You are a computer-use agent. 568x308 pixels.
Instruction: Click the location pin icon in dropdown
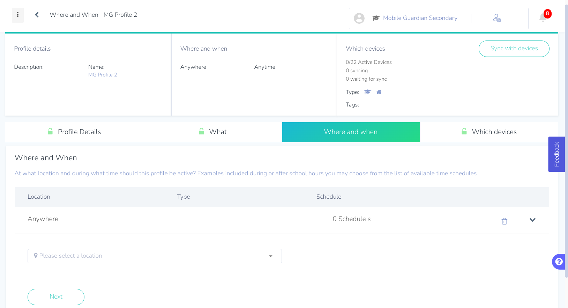pyautogui.click(x=36, y=256)
